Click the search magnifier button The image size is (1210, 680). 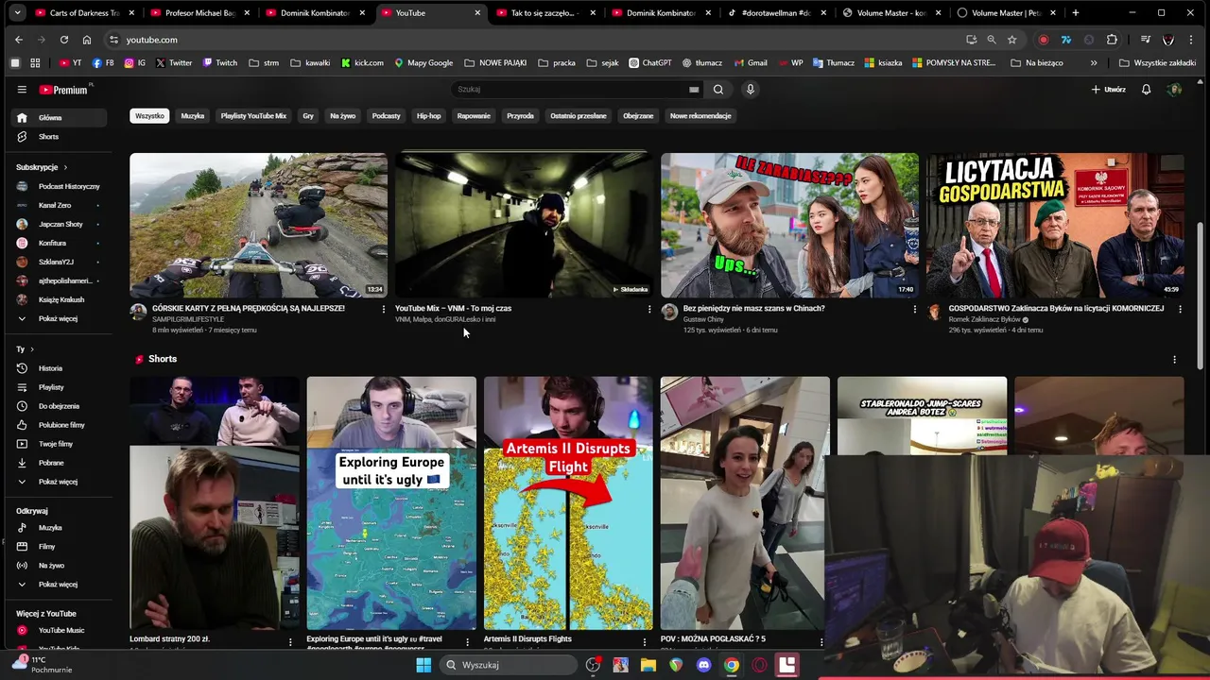[x=718, y=90]
